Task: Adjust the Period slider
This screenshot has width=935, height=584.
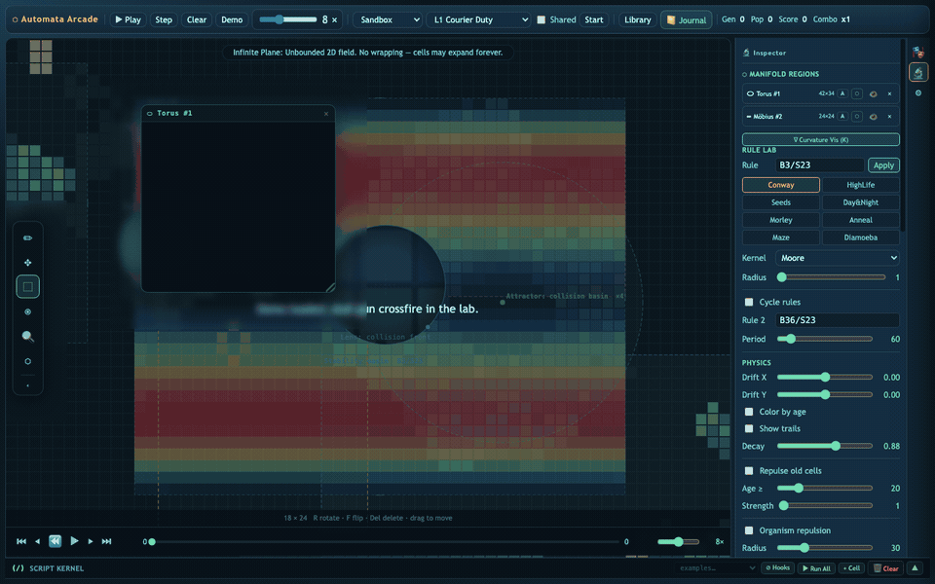Action: 825,339
